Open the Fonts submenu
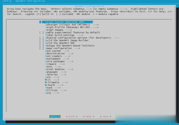Viewport: 179px width, 125px height. point(53,67)
